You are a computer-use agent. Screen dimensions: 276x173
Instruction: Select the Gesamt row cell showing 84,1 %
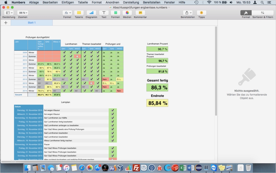tap(48, 95)
